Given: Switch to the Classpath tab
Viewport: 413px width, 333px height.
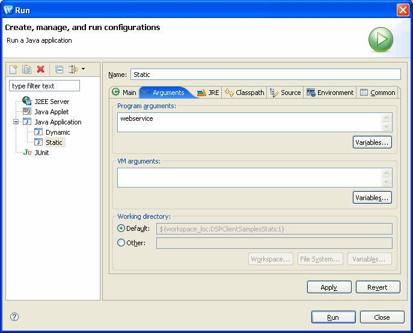Looking at the screenshot, I should 244,93.
